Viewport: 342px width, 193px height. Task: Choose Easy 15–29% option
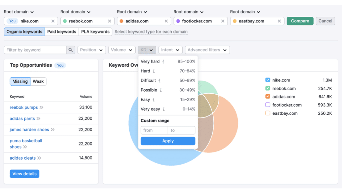[x=168, y=100]
